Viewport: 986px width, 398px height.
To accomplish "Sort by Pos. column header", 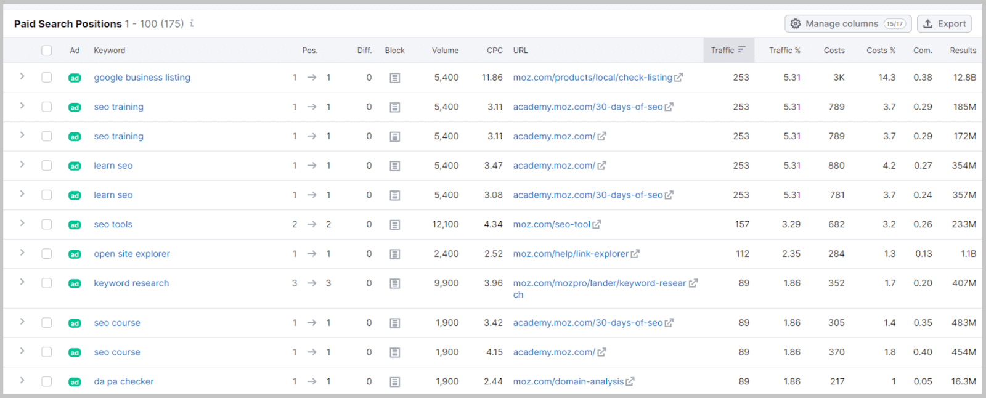I will (310, 51).
